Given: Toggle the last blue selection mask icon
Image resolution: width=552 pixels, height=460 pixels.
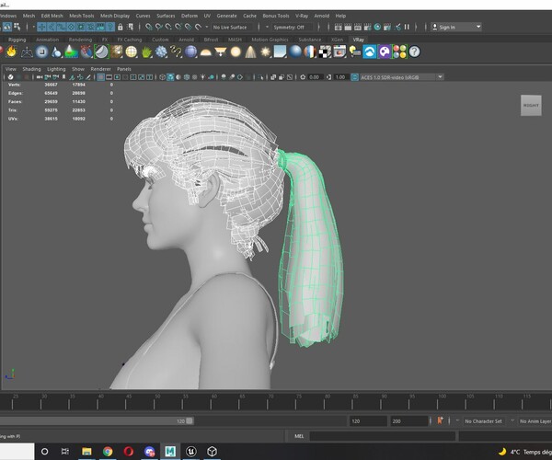Looking at the screenshot, I should 110,27.
